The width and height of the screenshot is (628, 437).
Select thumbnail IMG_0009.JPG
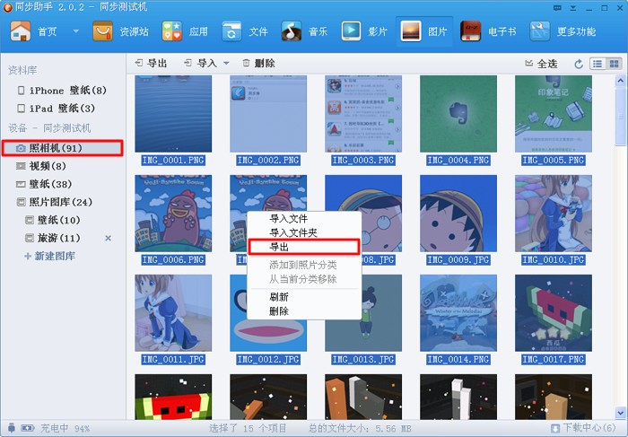[458, 213]
